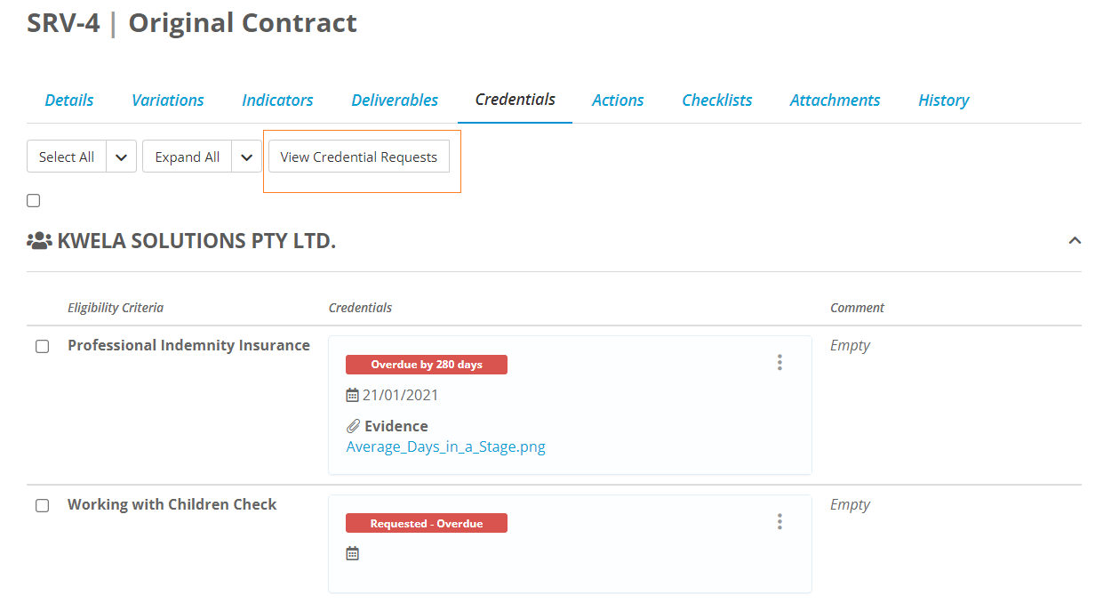Screen dimensions: 1103x611
Task: Go to the History tab
Action: (943, 100)
